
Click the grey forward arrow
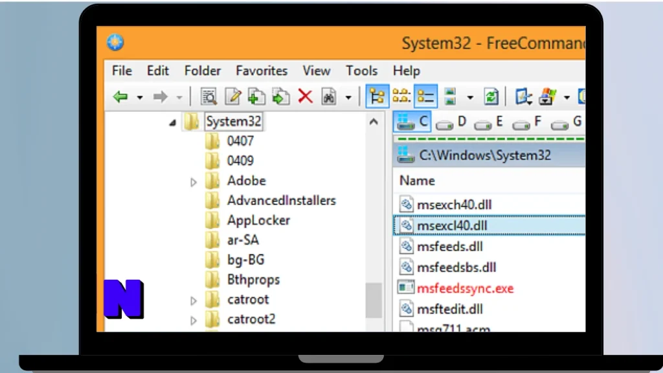(161, 97)
